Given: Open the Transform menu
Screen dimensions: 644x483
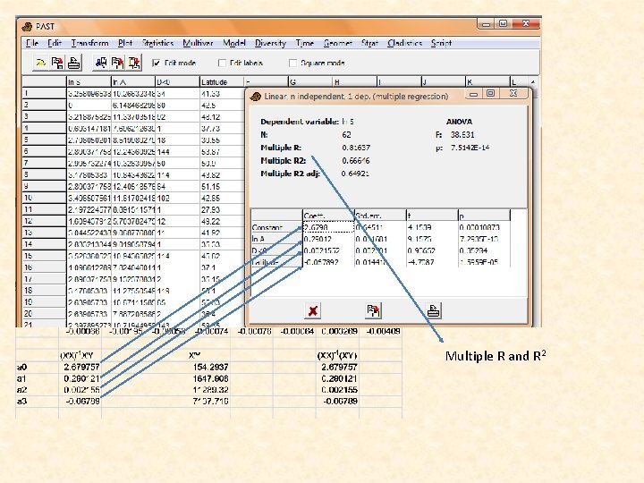Looking at the screenshot, I should point(90,43).
